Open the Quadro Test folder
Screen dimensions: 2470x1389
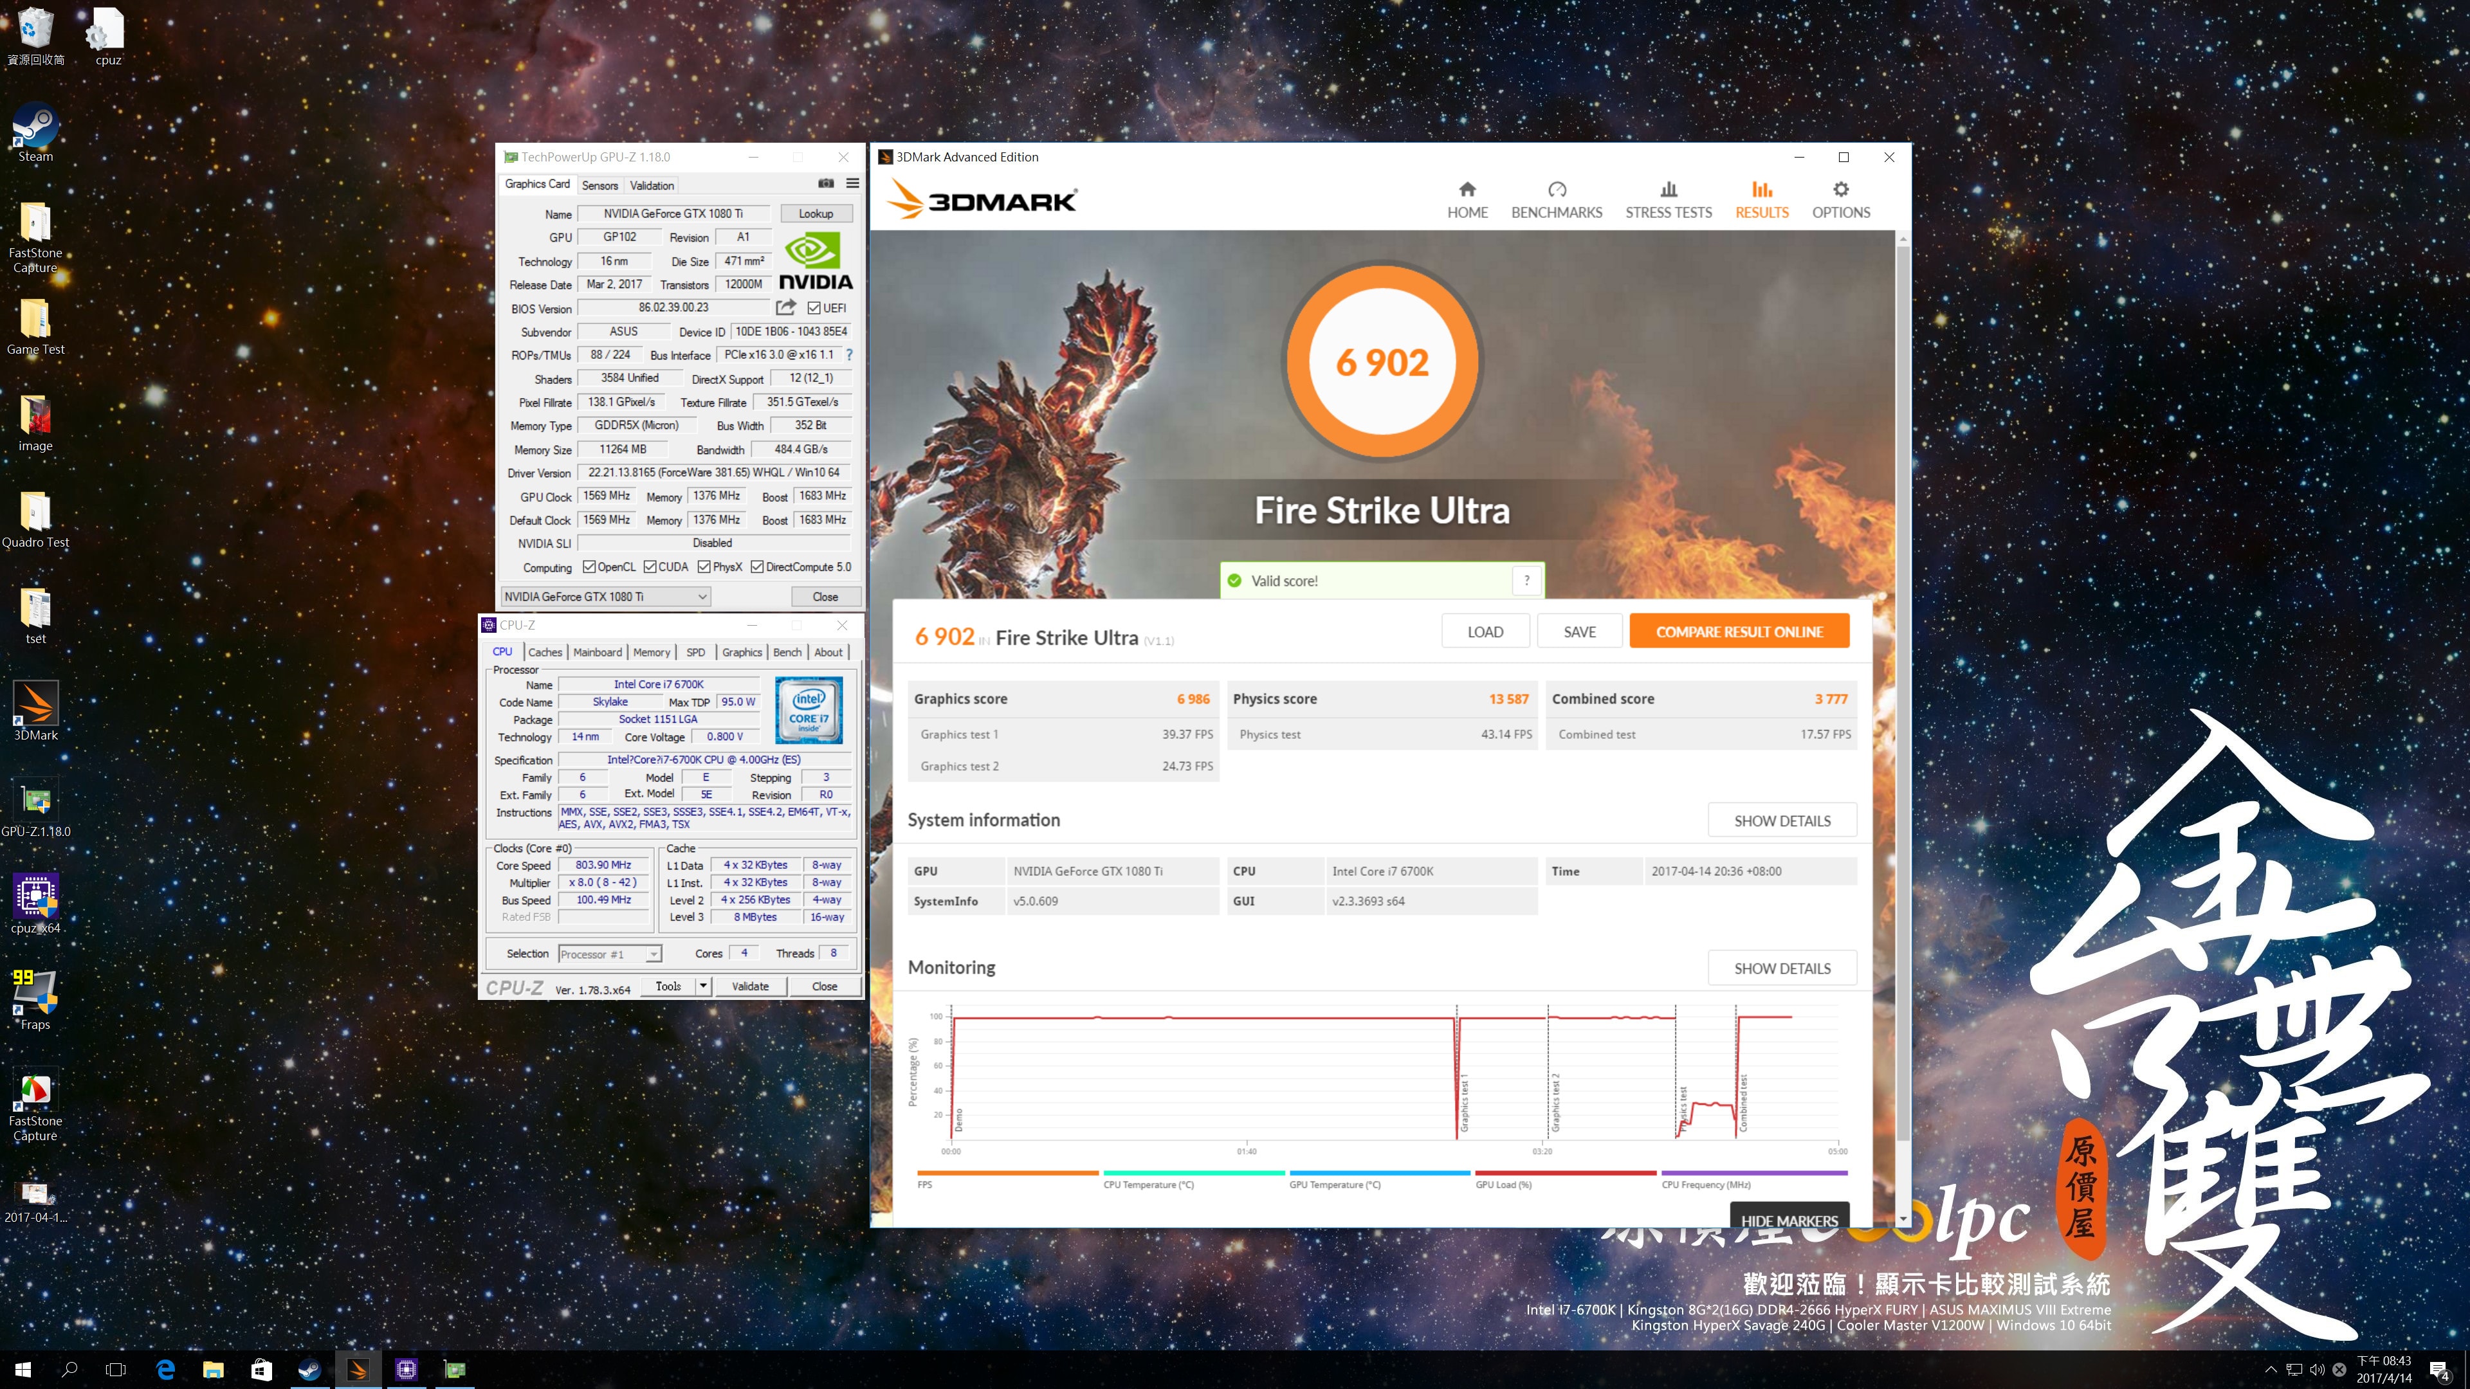click(x=35, y=518)
